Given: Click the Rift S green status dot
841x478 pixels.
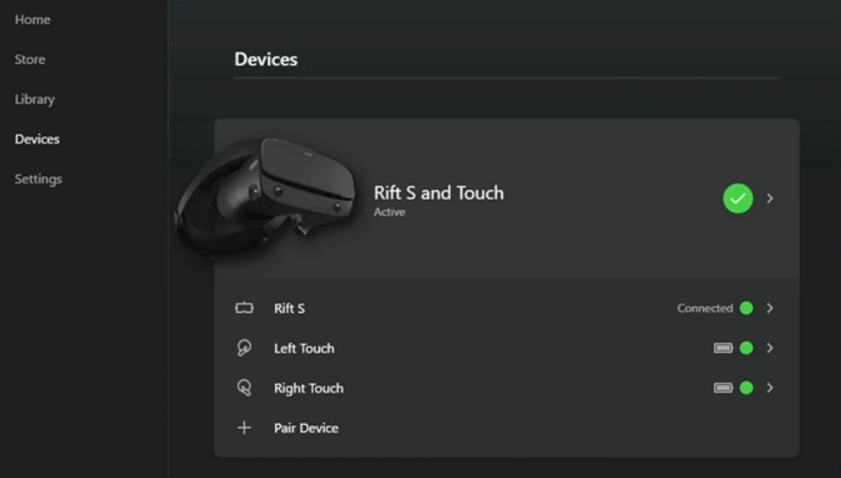Looking at the screenshot, I should point(746,308).
